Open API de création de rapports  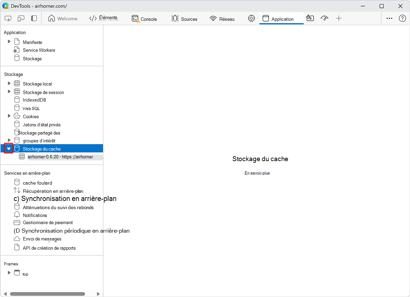[x=49, y=248]
